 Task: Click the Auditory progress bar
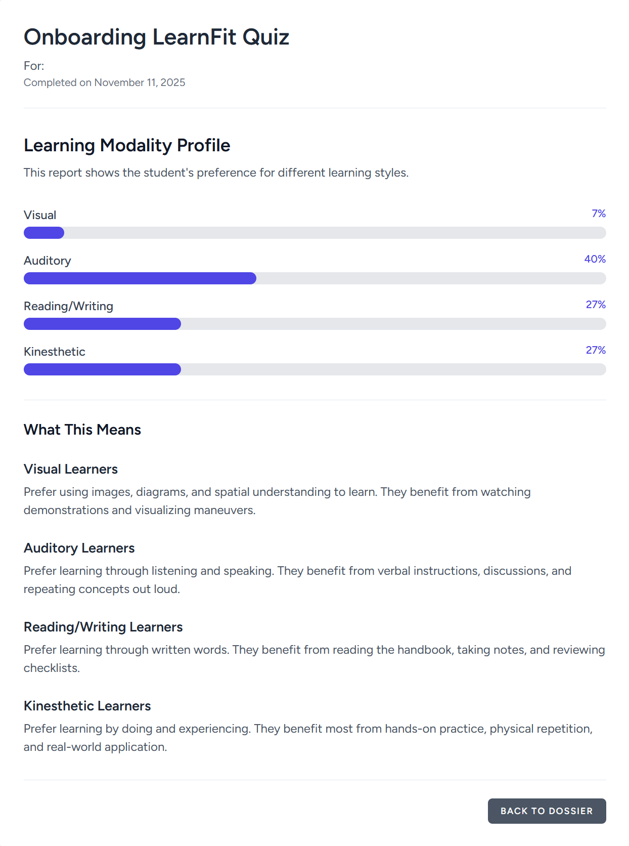(x=313, y=278)
